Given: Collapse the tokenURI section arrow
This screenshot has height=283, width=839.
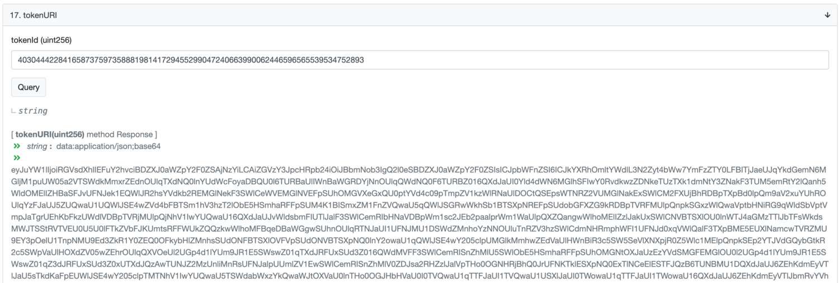Looking at the screenshot, I should pyautogui.click(x=827, y=15).
